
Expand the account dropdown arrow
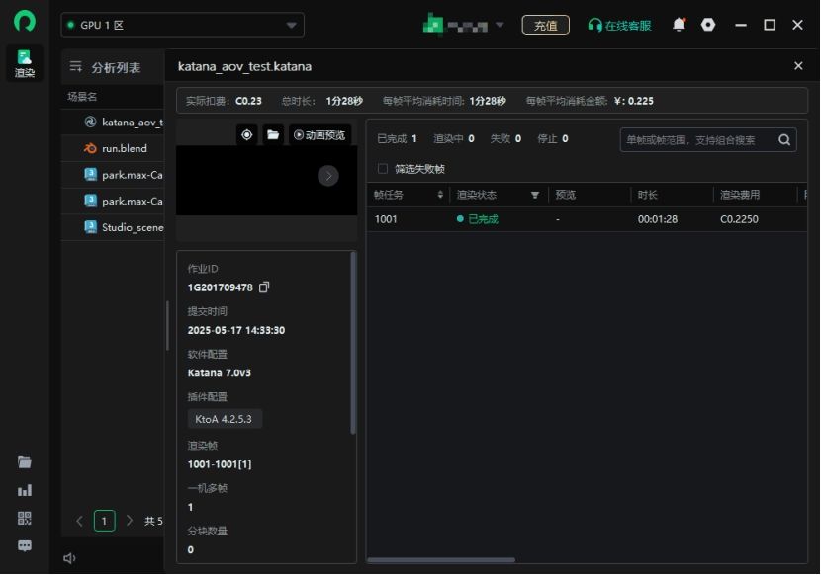point(500,24)
